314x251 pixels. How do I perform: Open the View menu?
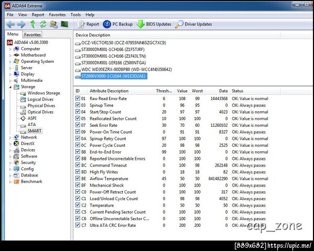(x=23, y=15)
